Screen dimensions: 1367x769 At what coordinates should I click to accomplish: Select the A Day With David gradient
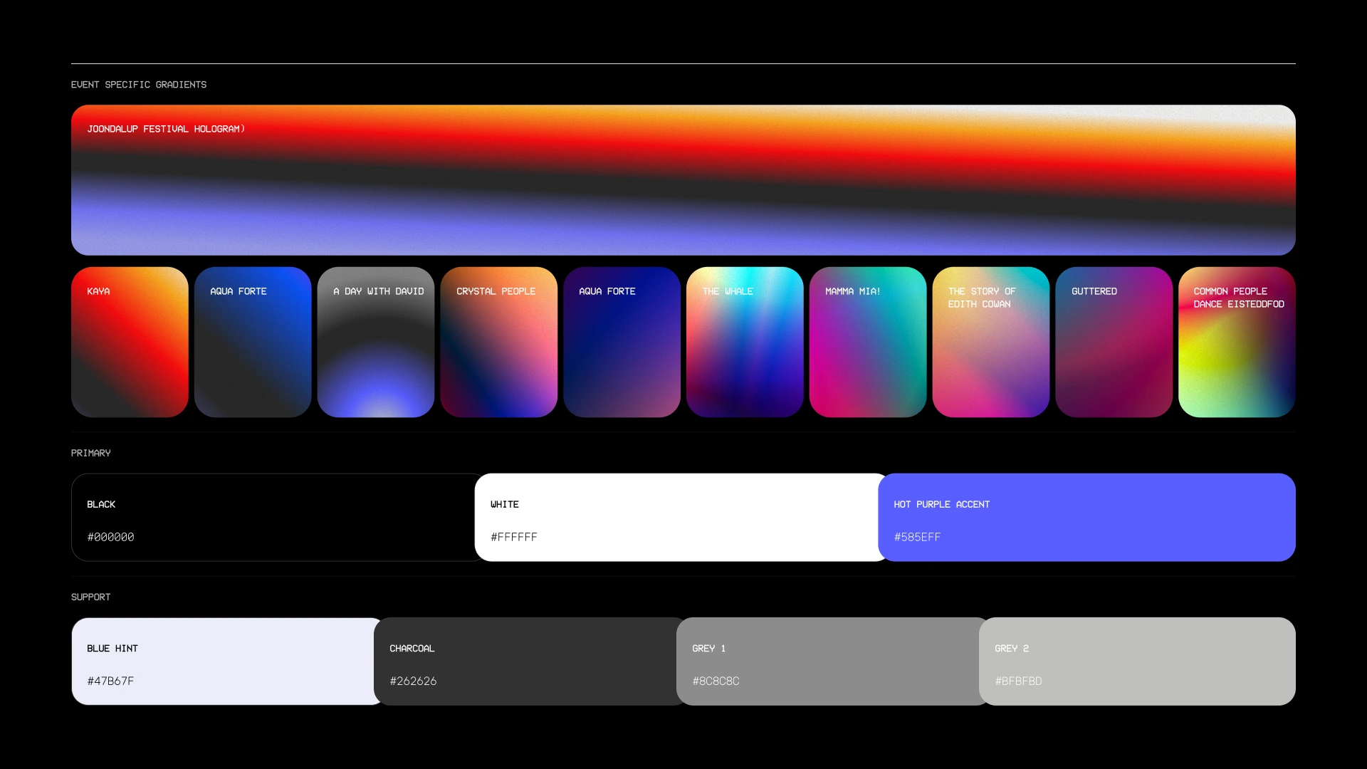tap(376, 342)
